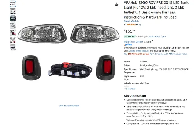Click the prime logo badge
This screenshot has height=125, width=194.
click(x=128, y=45)
